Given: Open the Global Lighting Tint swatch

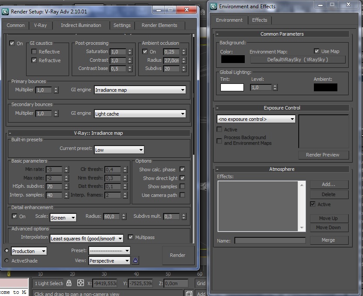Looking at the screenshot, I should 232,87.
